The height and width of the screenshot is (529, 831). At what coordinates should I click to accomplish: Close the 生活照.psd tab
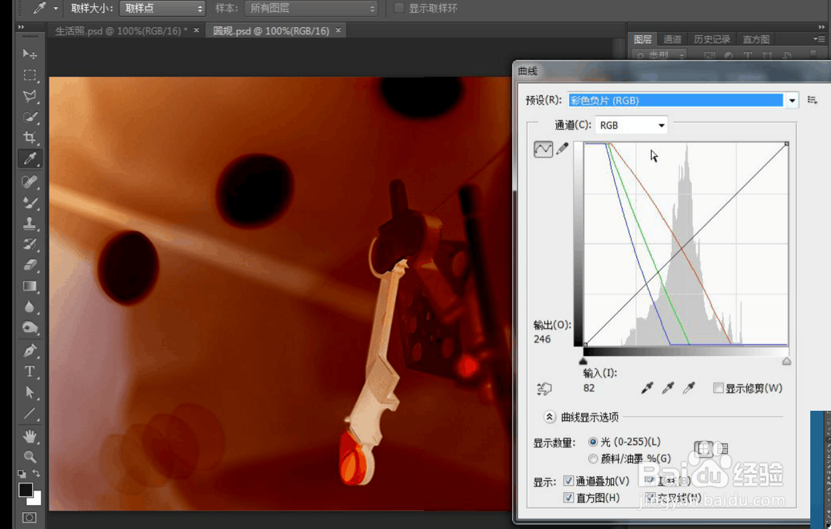(x=197, y=30)
